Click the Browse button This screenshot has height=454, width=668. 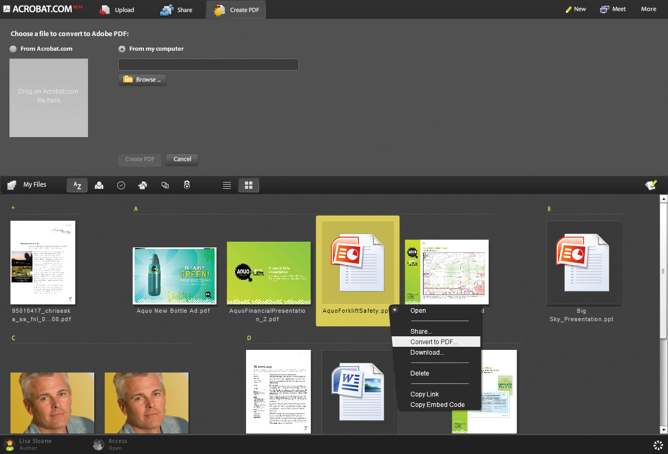coord(142,80)
